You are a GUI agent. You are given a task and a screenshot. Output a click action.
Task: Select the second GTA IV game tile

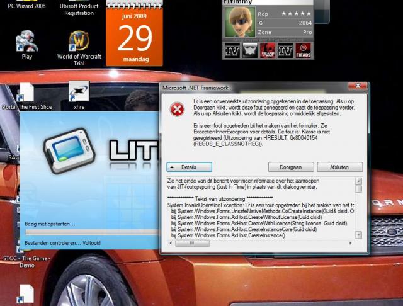[285, 50]
